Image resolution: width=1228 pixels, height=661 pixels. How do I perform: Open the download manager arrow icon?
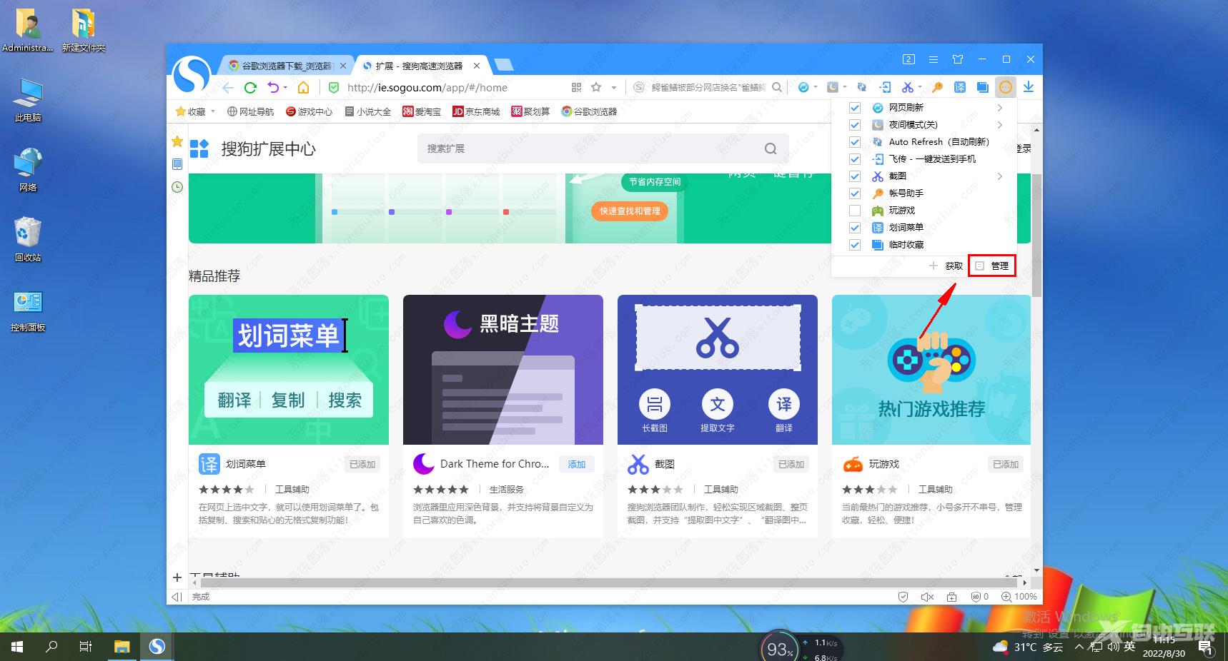1029,87
